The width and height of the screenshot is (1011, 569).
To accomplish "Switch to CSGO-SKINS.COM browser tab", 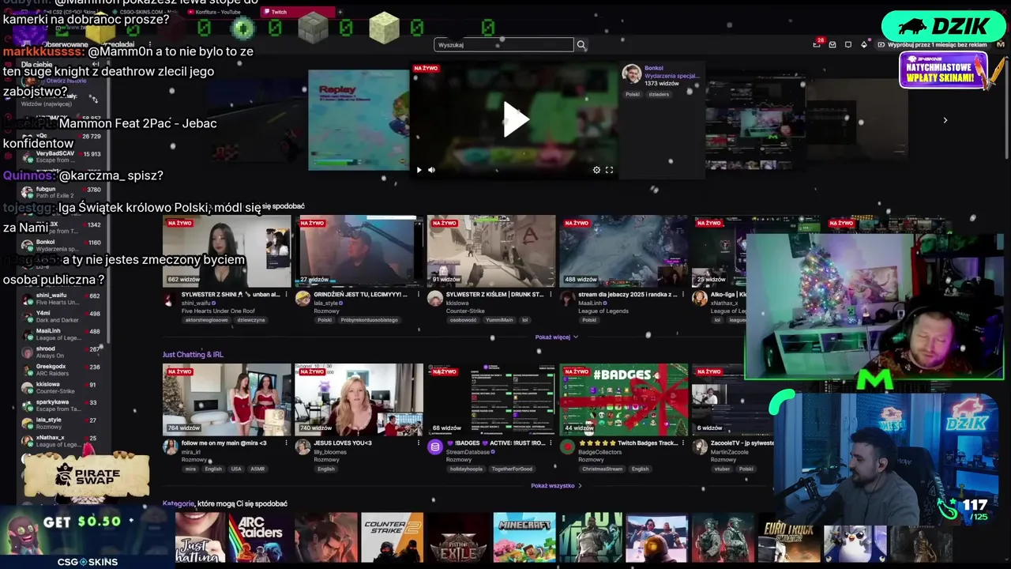I will [145, 12].
